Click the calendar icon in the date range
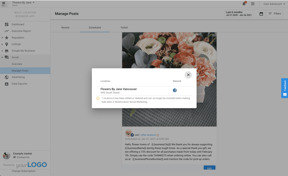 coord(261,14)
